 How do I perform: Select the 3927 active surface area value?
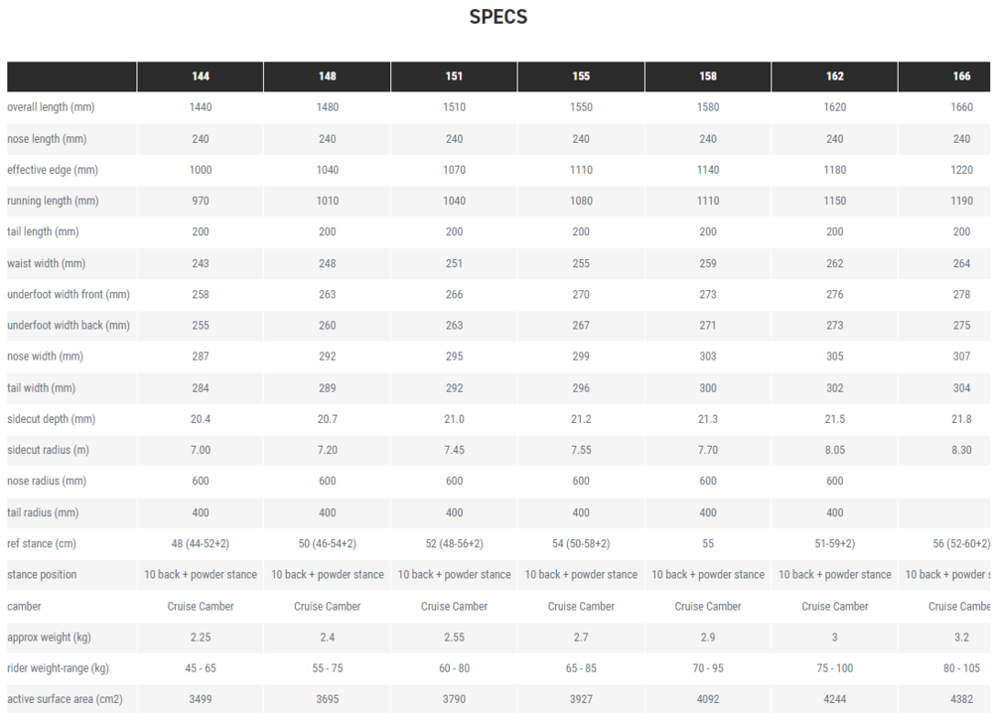(581, 699)
